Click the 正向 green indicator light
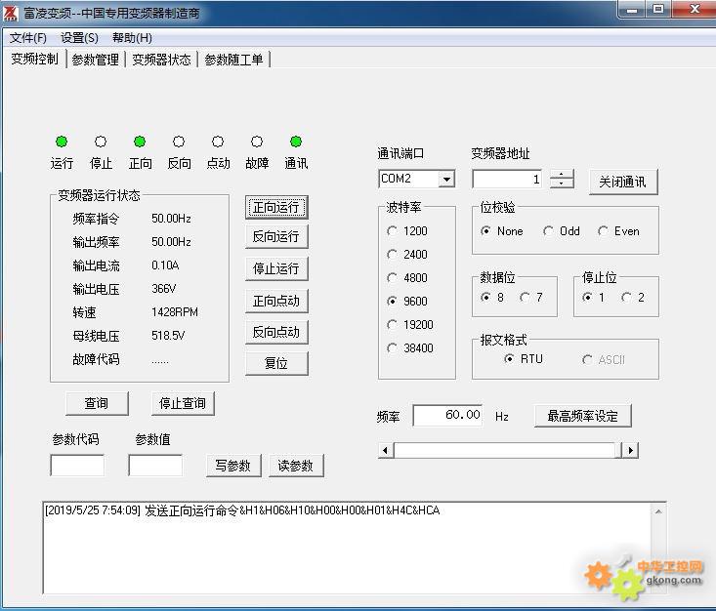This screenshot has height=611, width=716. click(x=140, y=142)
